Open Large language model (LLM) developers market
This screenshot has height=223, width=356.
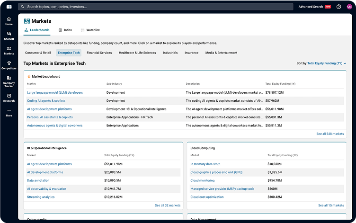pos(55,92)
